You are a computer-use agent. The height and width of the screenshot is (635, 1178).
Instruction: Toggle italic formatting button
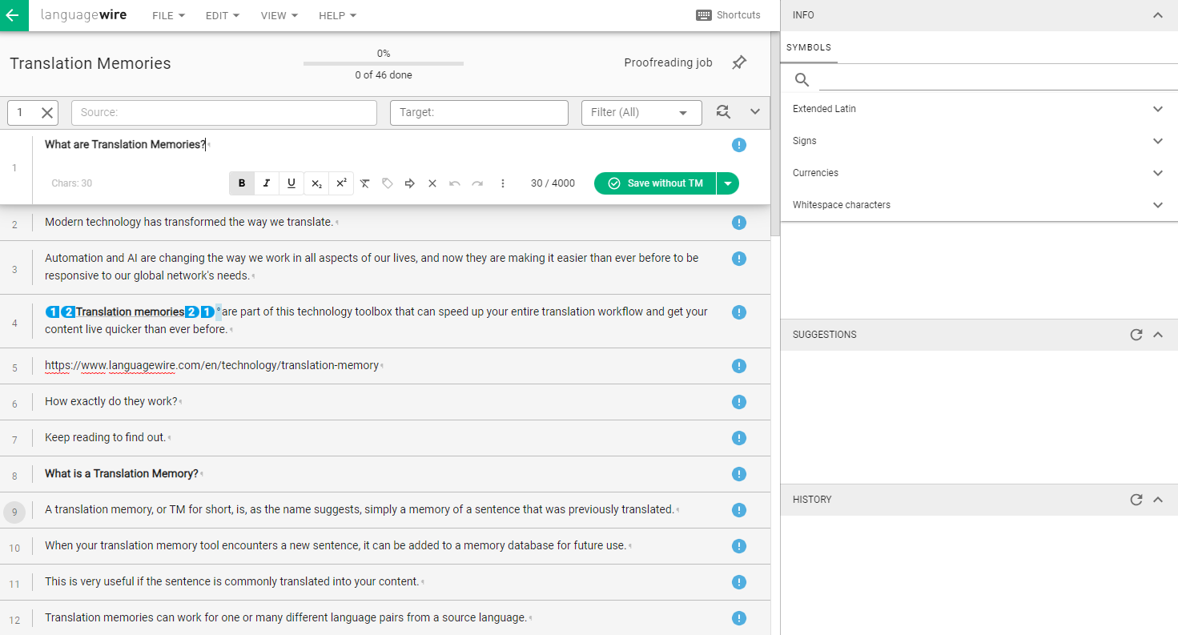(x=267, y=183)
